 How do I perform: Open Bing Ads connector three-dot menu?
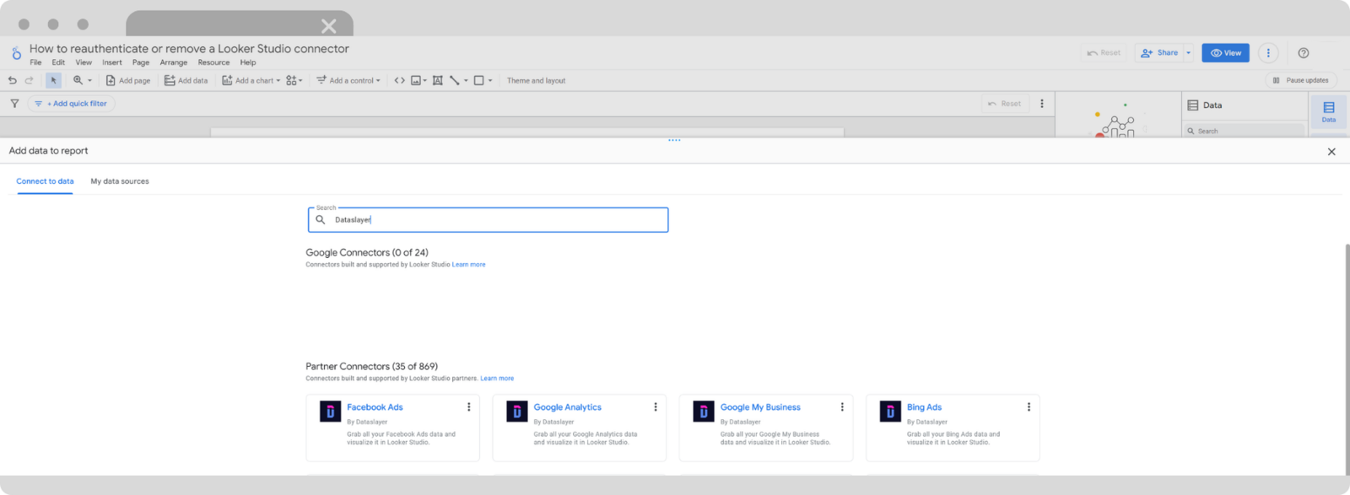[1029, 406]
